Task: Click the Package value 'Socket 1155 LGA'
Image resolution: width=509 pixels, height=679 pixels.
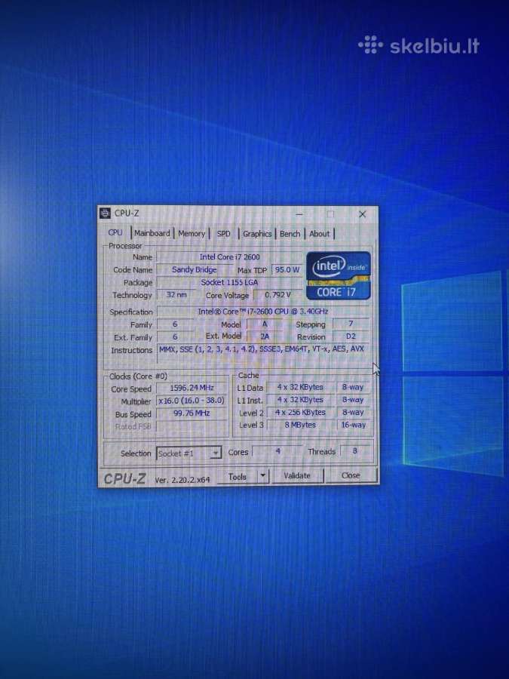Action: (229, 282)
